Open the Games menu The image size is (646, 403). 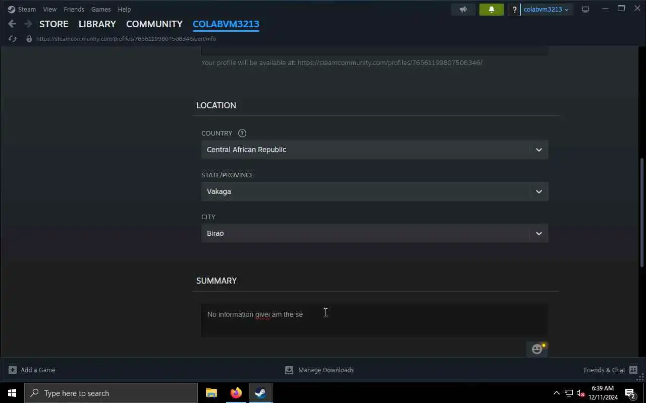(x=101, y=9)
